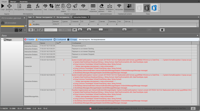Click the Свечи candles icon

coord(58,7)
